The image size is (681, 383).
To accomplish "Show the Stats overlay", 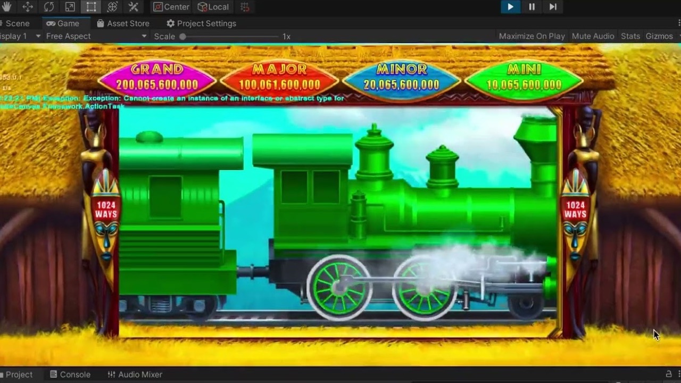I will coord(630,36).
